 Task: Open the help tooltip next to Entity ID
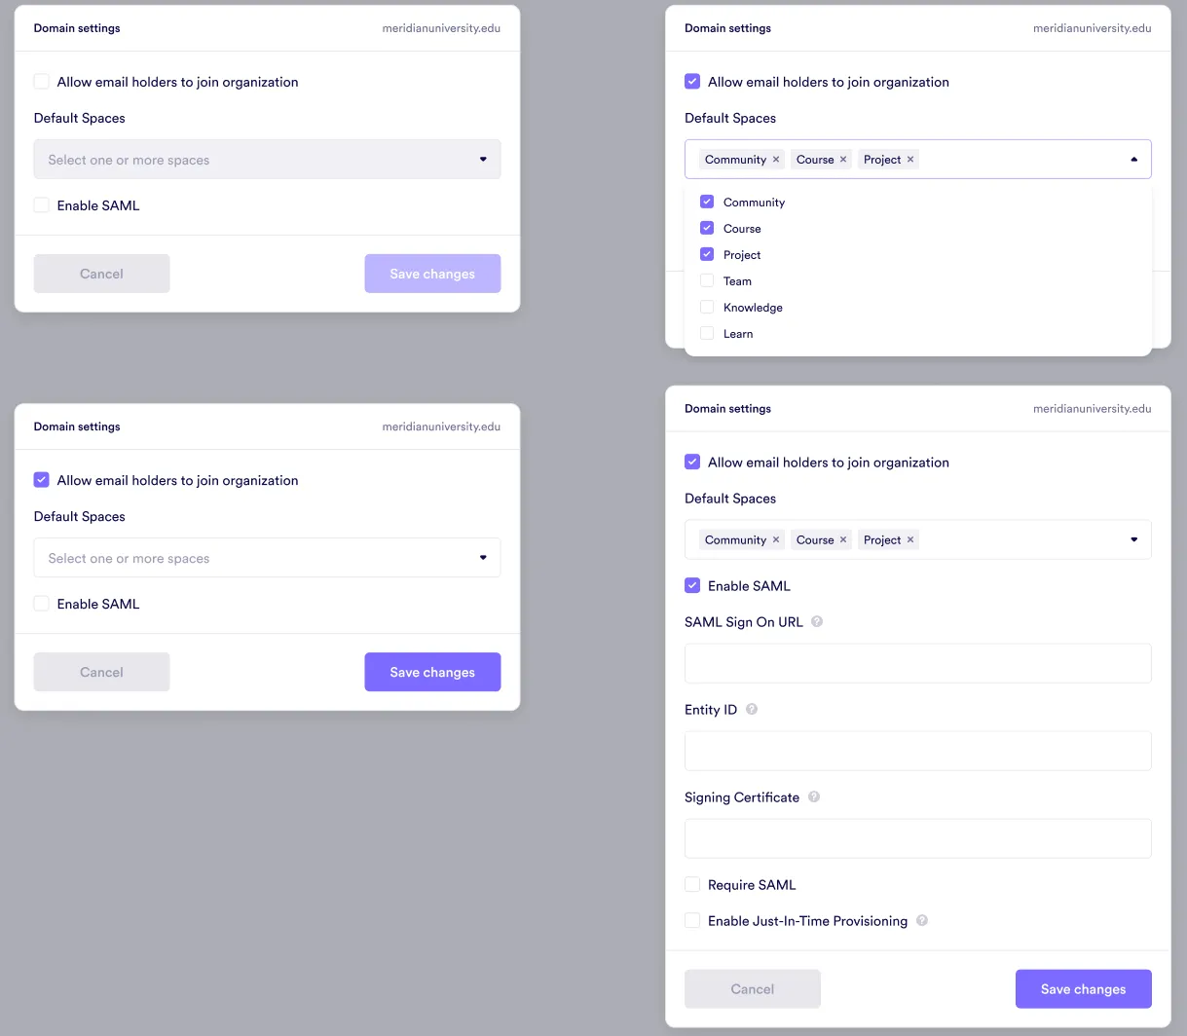(x=751, y=709)
